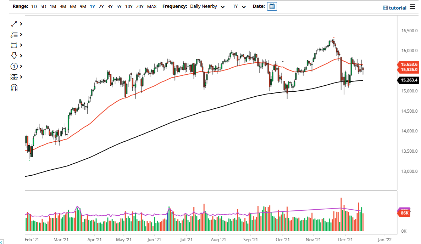Viewport: 421px width, 244px height.
Task: Expand the shape tool variants chevron
Action: click(21, 45)
